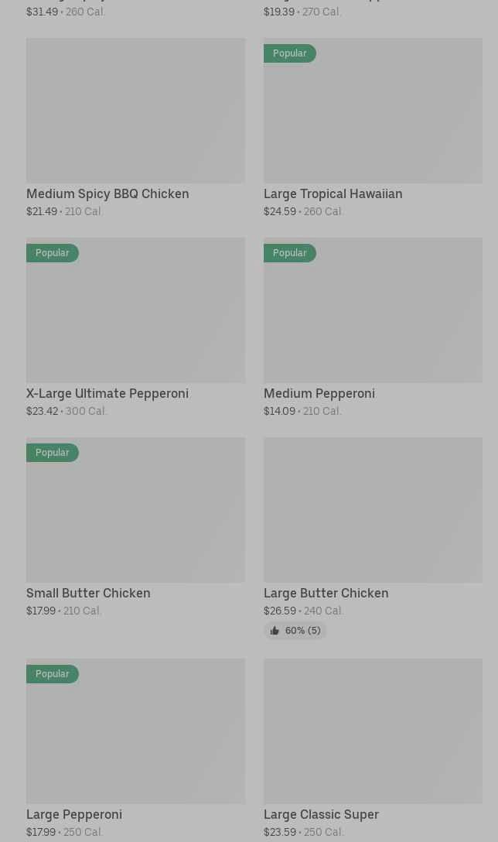498x842 pixels.
Task: Open the Large Tropical Hawaiian photo
Action: [x=373, y=111]
